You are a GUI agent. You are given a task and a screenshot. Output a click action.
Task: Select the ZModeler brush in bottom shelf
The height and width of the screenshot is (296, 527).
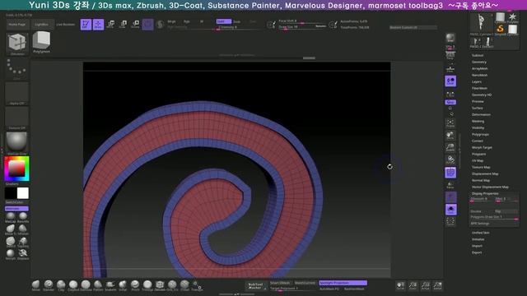(x=160, y=285)
